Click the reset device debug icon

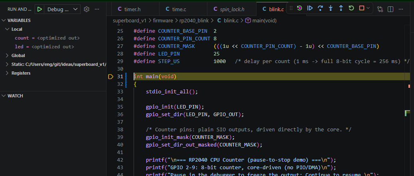(300, 8)
